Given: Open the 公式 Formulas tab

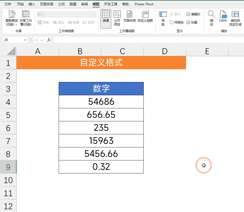Looking at the screenshot, I should pos(62,4).
